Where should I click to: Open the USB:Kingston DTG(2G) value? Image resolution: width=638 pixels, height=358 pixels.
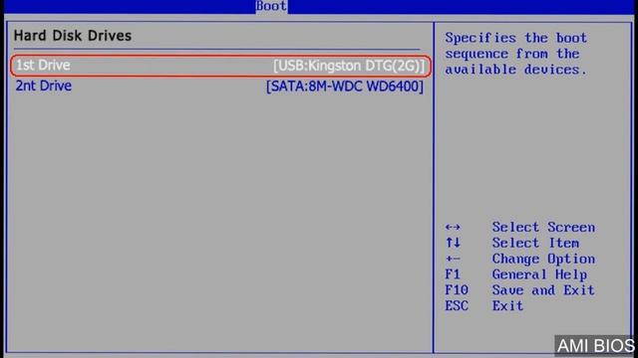tap(349, 66)
